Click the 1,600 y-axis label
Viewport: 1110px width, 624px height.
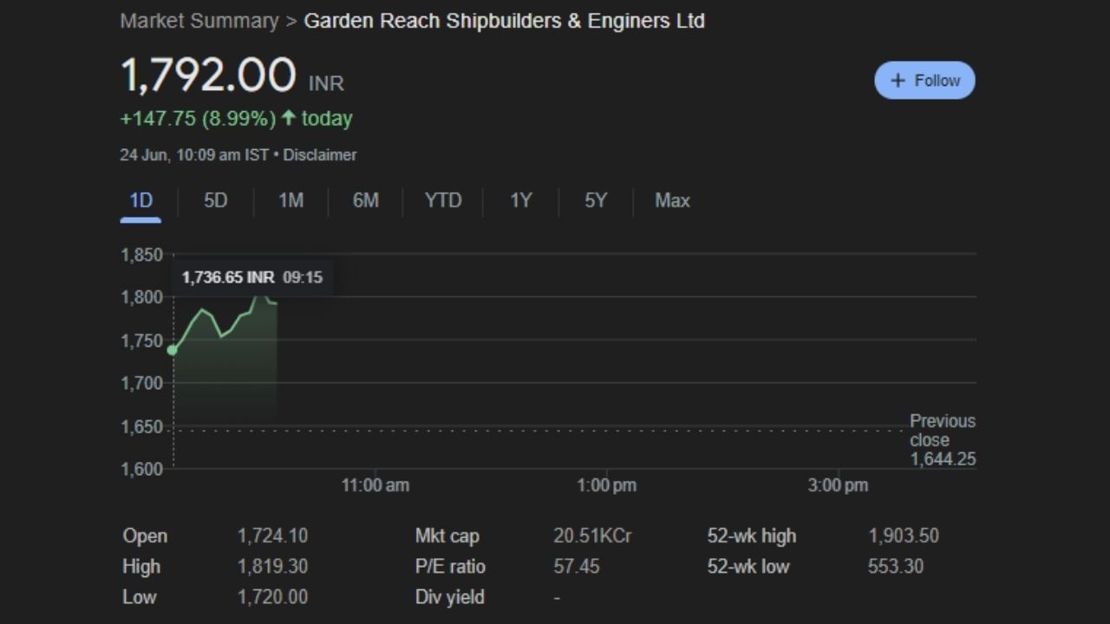141,469
